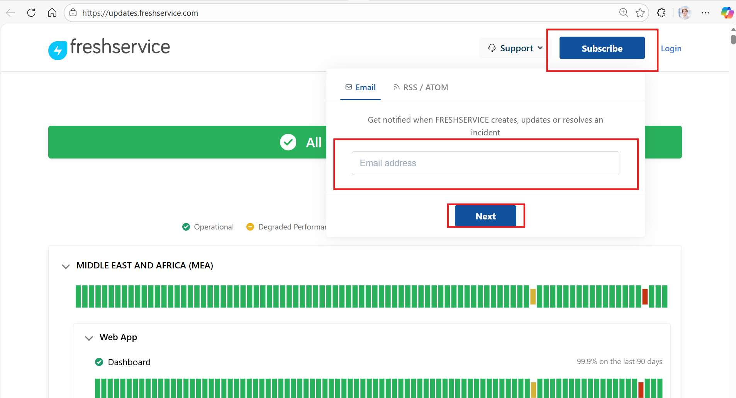Viewport: 736px width, 398px height.
Task: Click the red bar in Dashboard uptime chart
Action: click(641, 390)
